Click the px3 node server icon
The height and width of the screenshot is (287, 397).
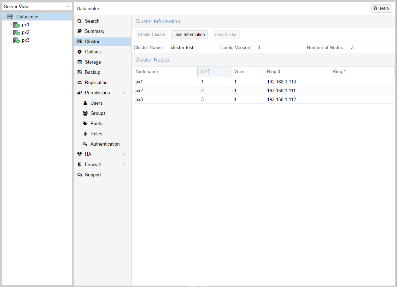point(16,40)
